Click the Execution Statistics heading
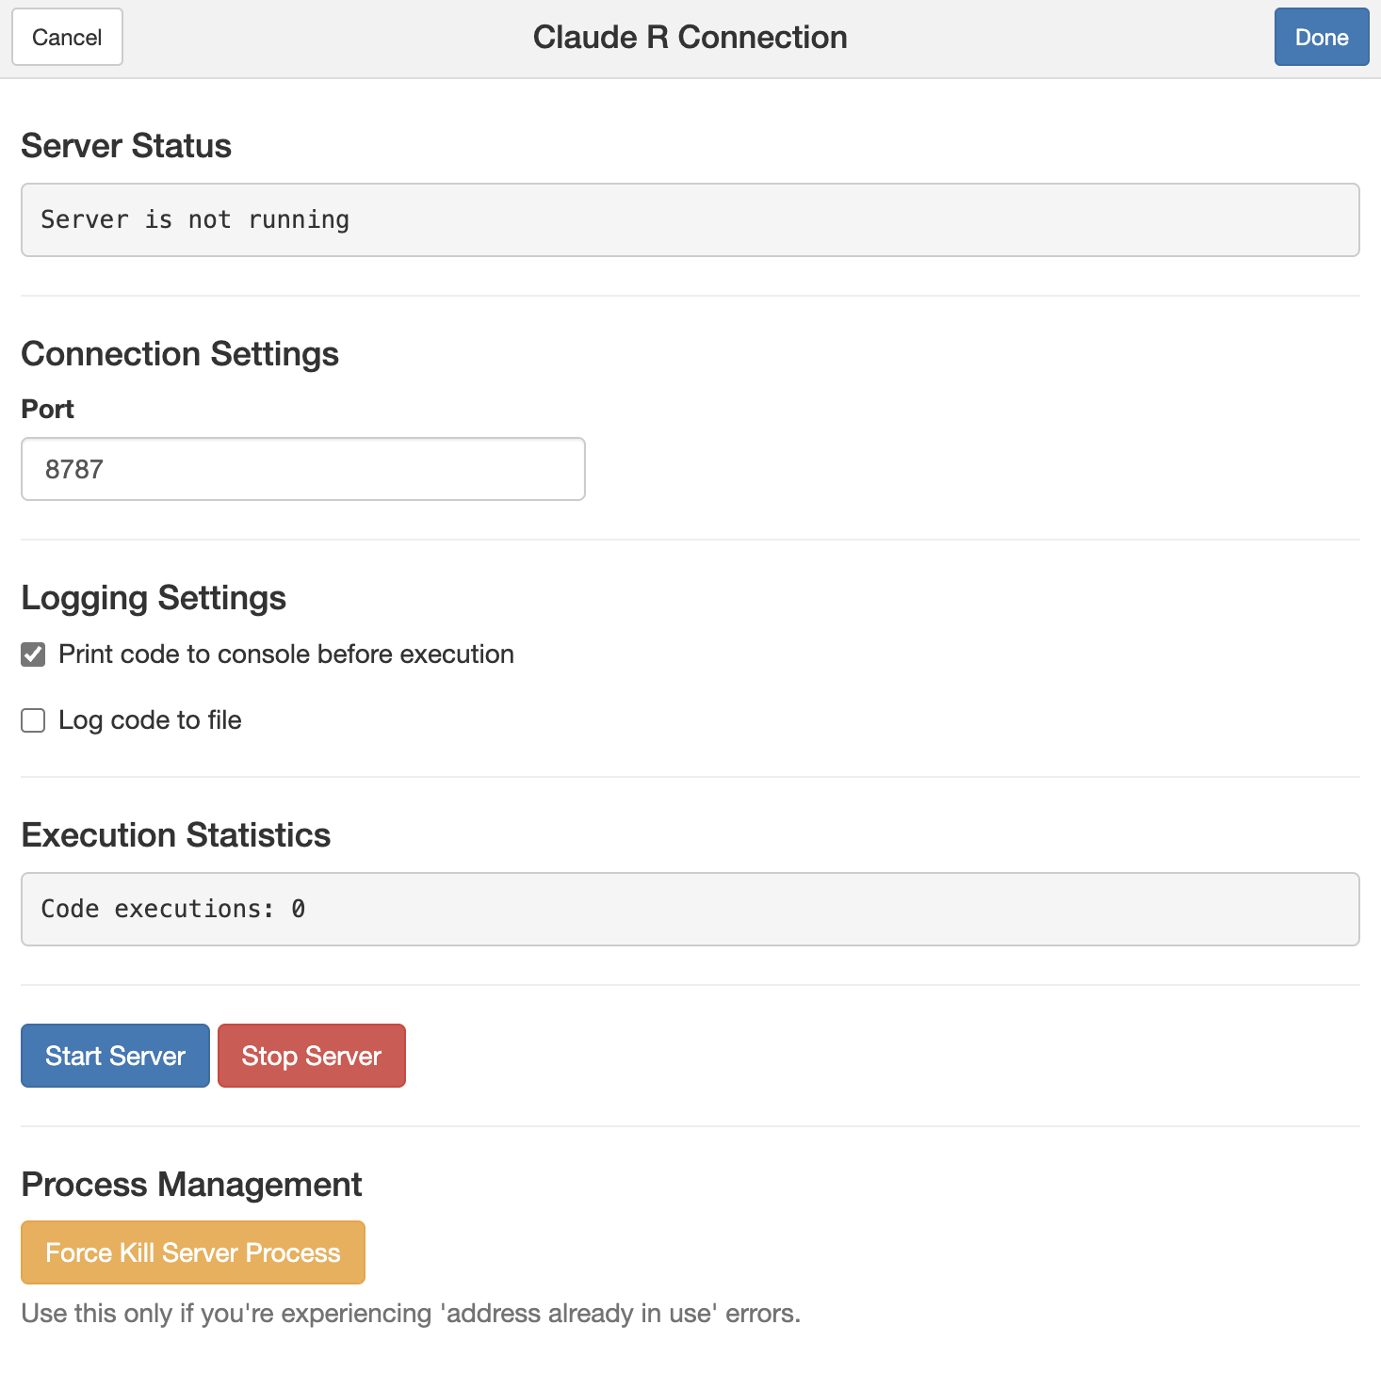This screenshot has width=1381, height=1373. pos(176,835)
